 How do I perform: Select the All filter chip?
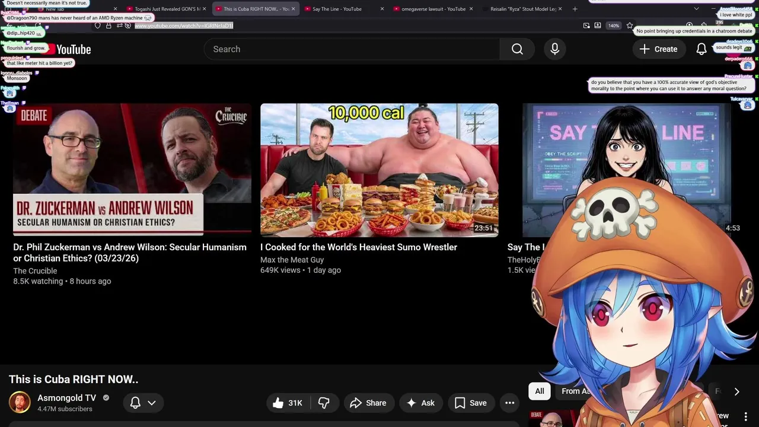tap(540, 391)
